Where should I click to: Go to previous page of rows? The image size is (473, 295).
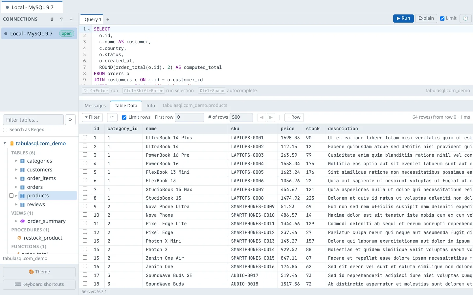(261, 117)
